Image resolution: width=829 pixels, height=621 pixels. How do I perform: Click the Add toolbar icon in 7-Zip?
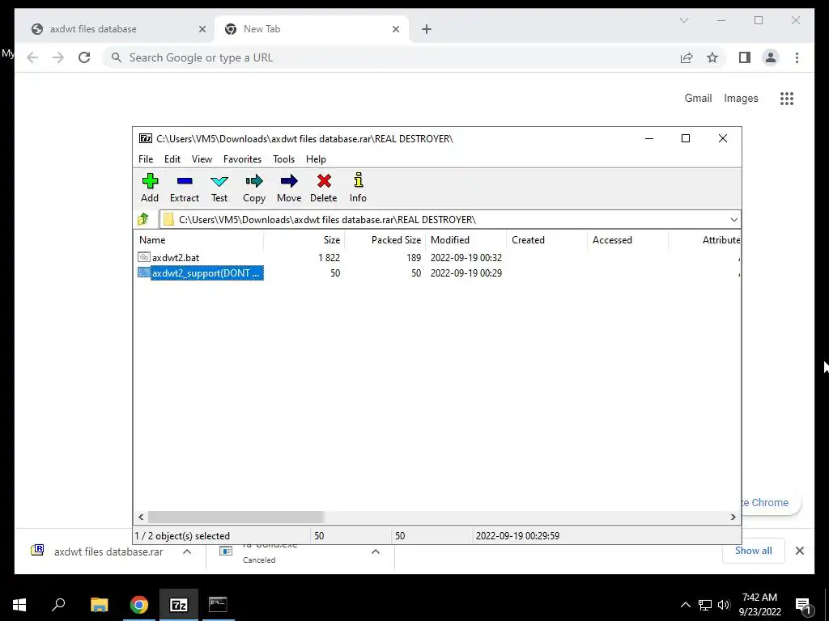click(x=150, y=181)
